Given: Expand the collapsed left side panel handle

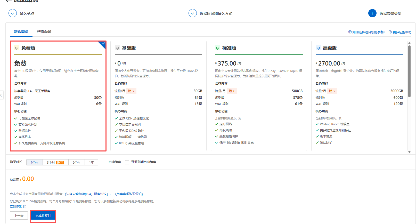Looking at the screenshot, I should (1, 95).
